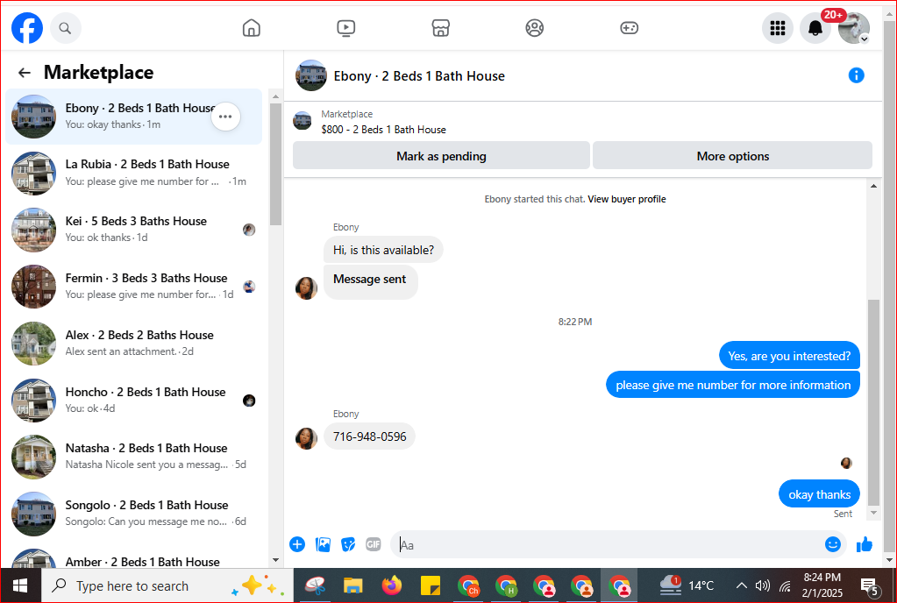
Task: Go to the Home feed icon
Action: (x=251, y=28)
